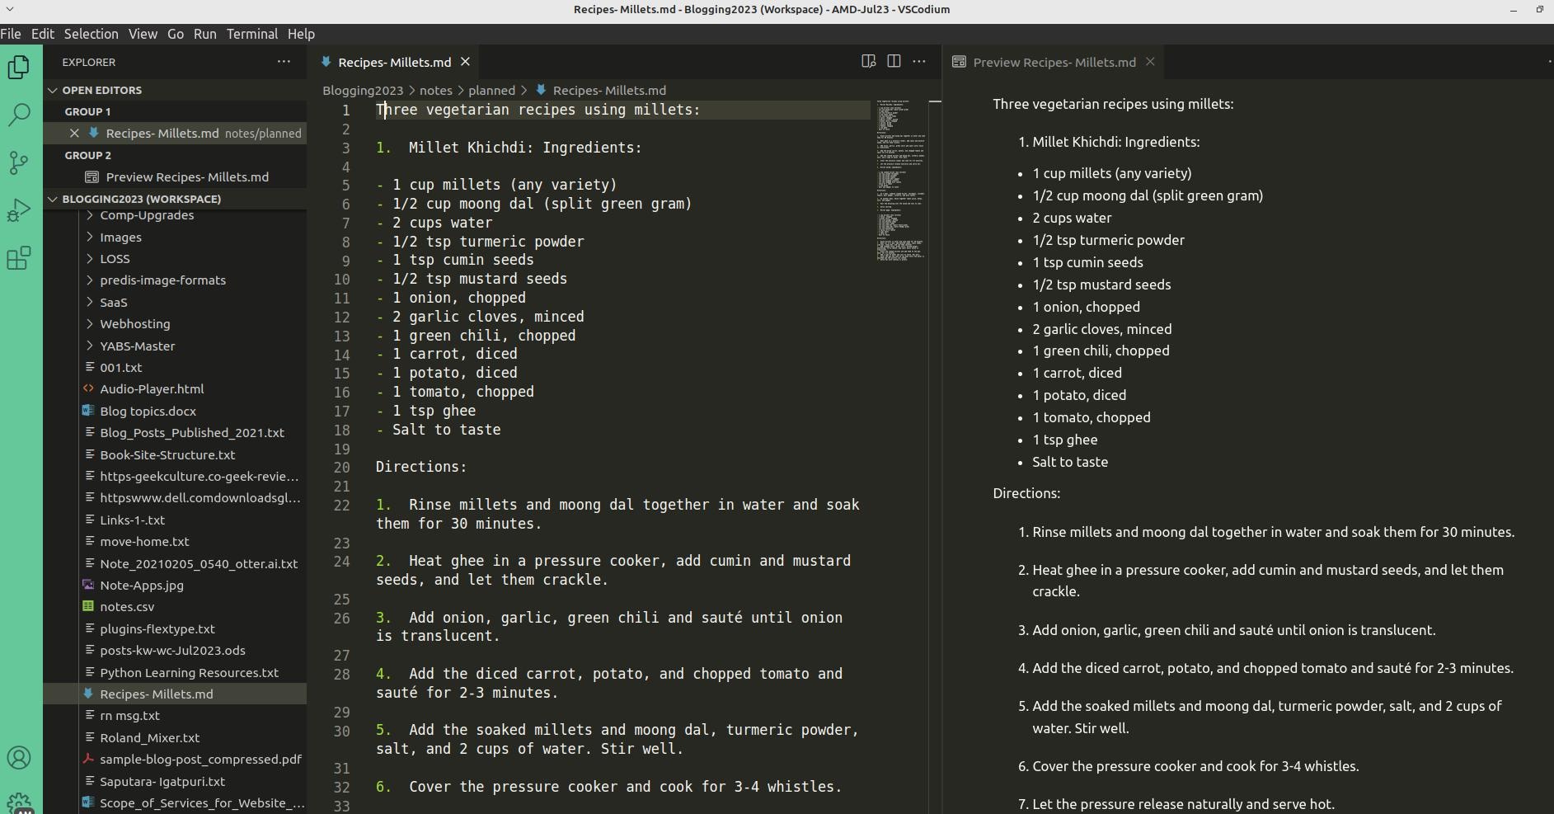The height and width of the screenshot is (814, 1554).
Task: Open the Help menu
Action: (301, 34)
